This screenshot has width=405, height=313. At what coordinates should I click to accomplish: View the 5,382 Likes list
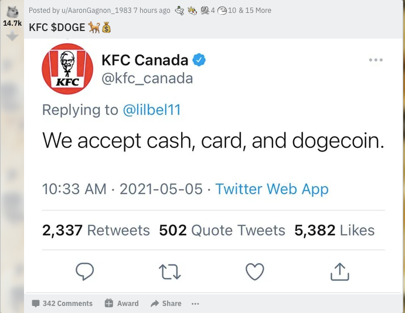(335, 231)
